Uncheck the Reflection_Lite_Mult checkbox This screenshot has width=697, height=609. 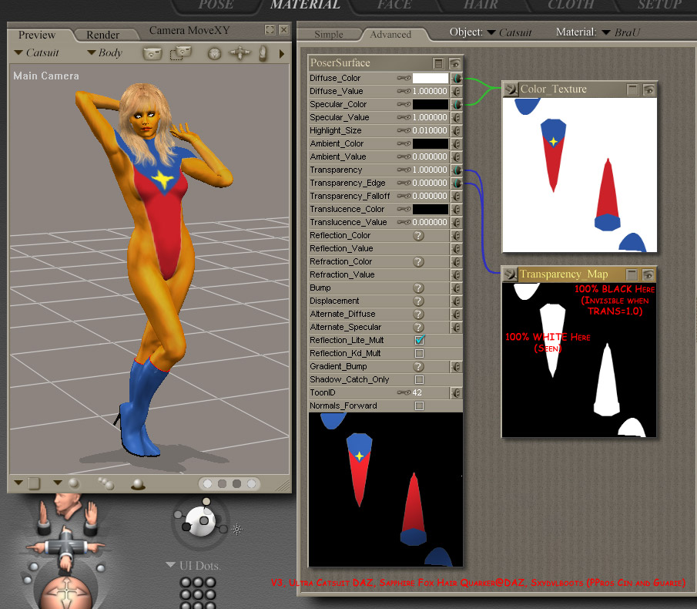pyautogui.click(x=420, y=340)
